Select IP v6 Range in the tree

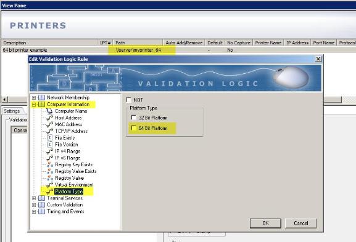(68, 158)
